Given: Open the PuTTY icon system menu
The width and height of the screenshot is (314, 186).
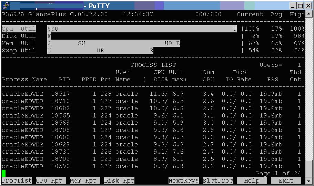Looking at the screenshot, I should pyautogui.click(x=6, y=6).
